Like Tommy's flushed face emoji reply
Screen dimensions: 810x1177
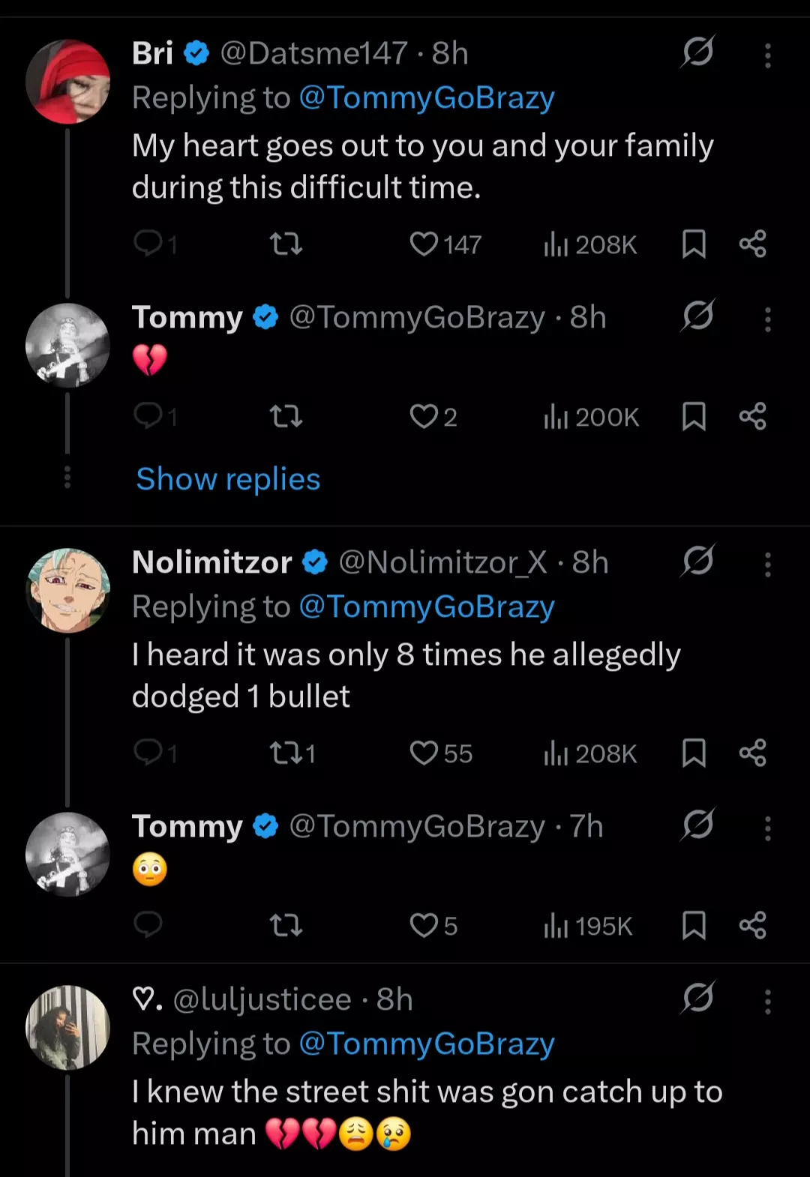424,925
